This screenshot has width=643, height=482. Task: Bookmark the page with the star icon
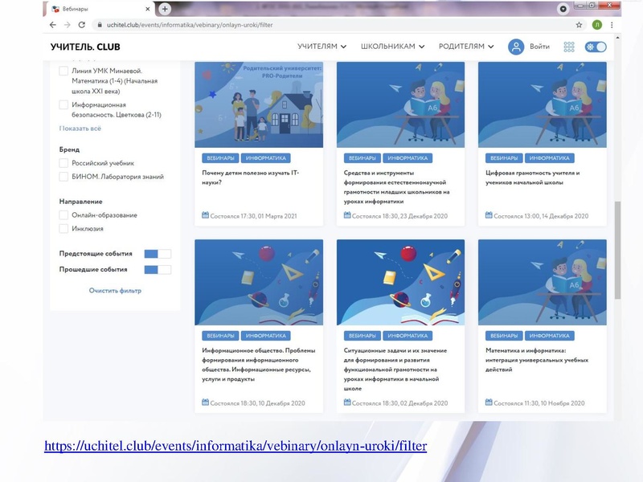coord(579,25)
